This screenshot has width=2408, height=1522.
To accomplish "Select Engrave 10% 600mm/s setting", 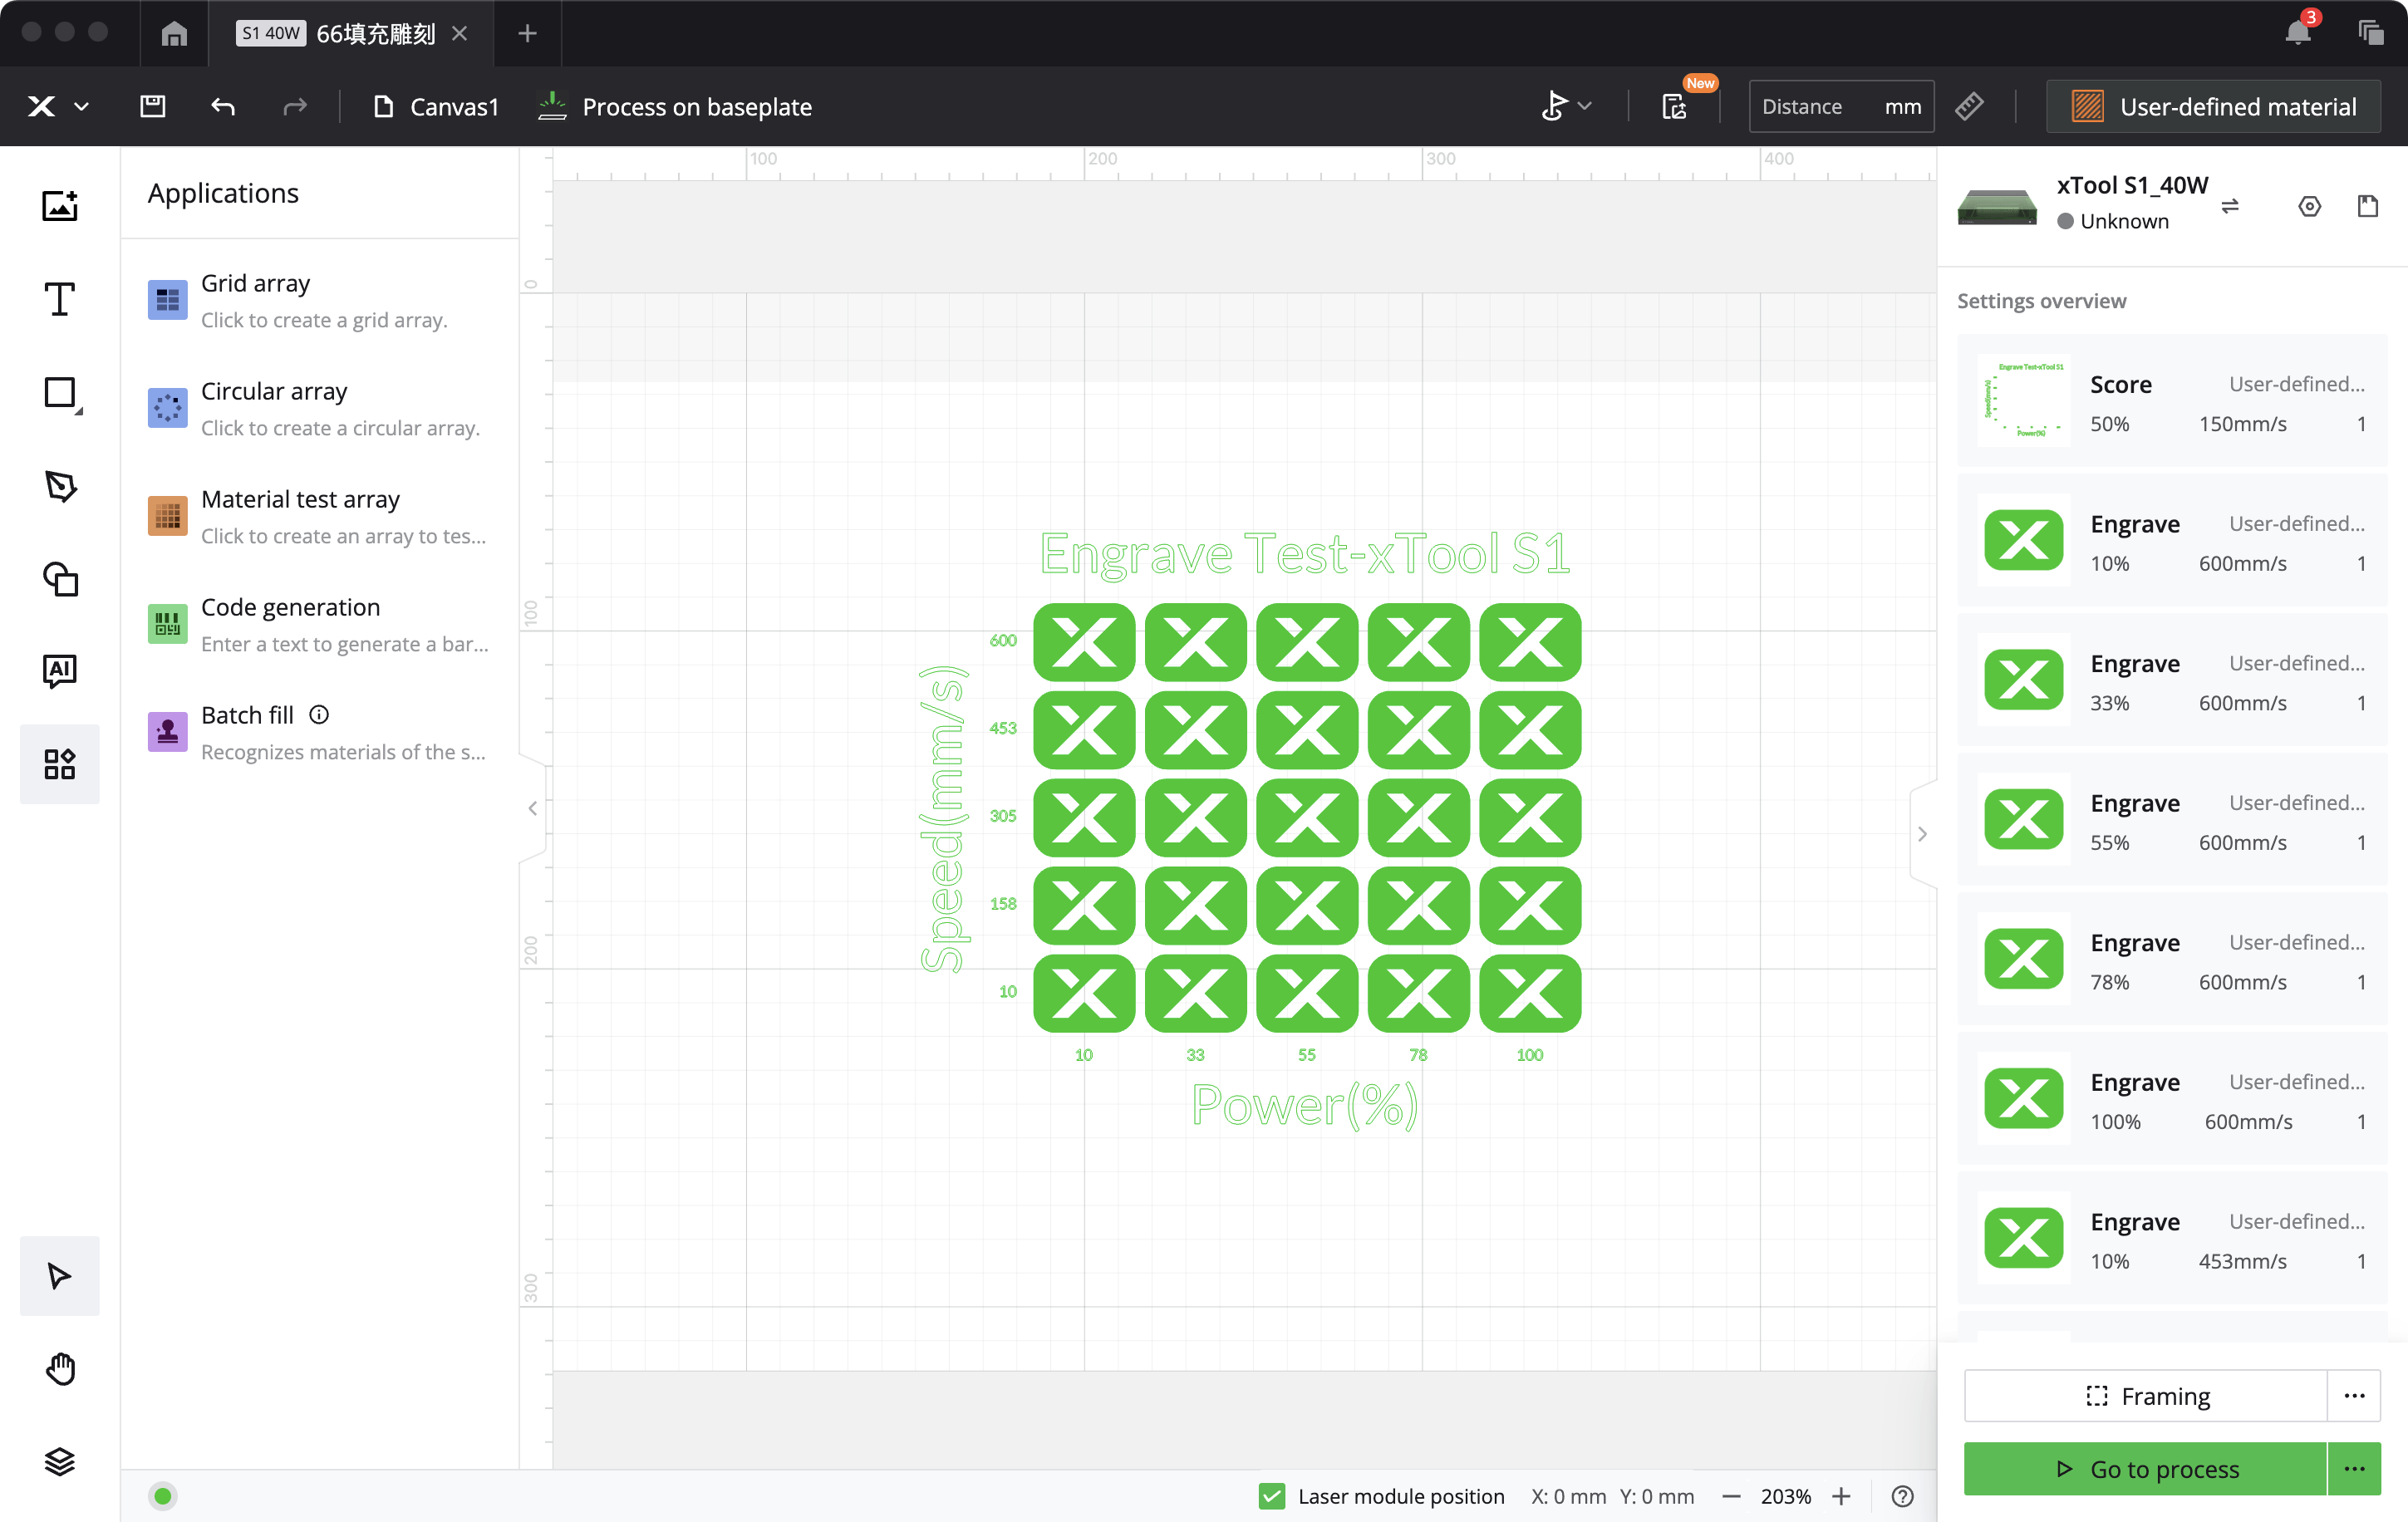I will tap(2172, 542).
